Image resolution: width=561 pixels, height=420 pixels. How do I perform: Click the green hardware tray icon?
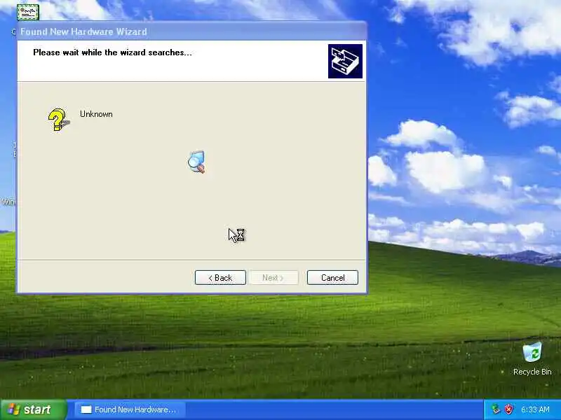pos(496,409)
